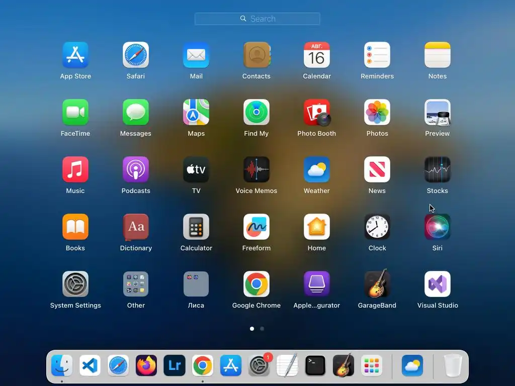
Task: Open the Mail app
Action: (x=196, y=55)
